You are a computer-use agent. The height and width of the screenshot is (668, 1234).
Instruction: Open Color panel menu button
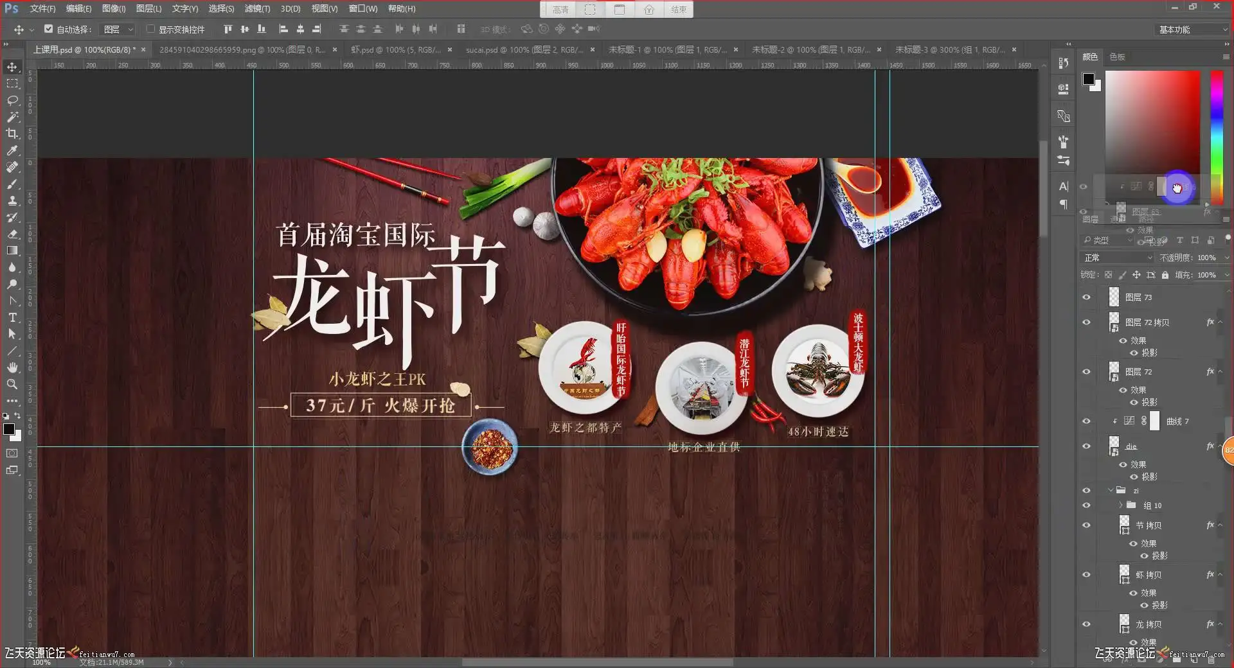coord(1226,57)
